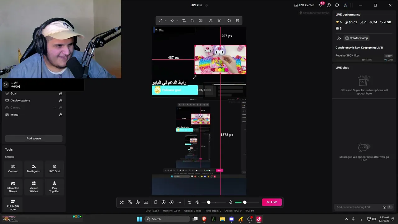Click the Follower goal widget in preview
Image resolution: width=398 pixels, height=224 pixels.
tap(175, 90)
